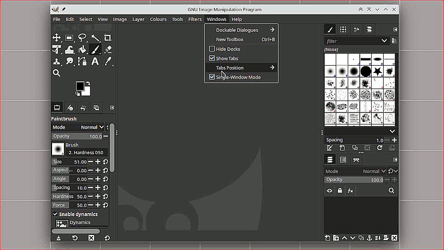Choose New Toolbox menu entry

tap(241, 40)
